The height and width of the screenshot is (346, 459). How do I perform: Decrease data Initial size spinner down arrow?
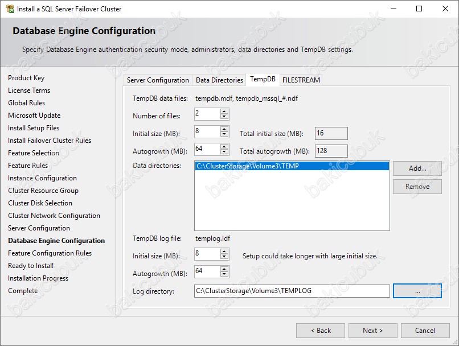(224, 134)
